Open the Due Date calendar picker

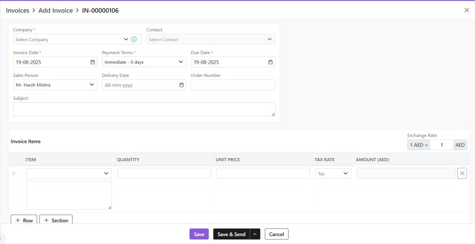pos(270,62)
